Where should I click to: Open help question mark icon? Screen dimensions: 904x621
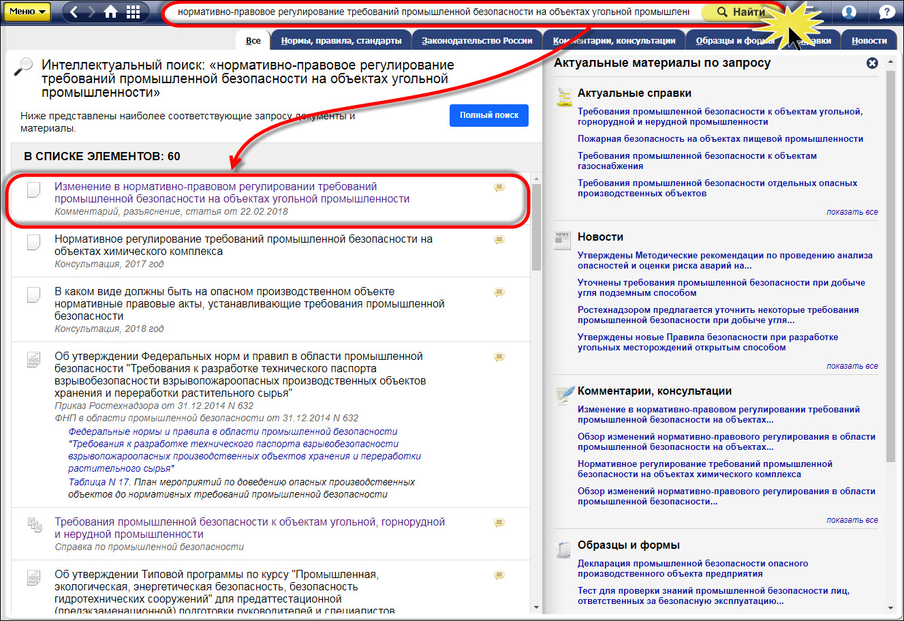tap(886, 12)
